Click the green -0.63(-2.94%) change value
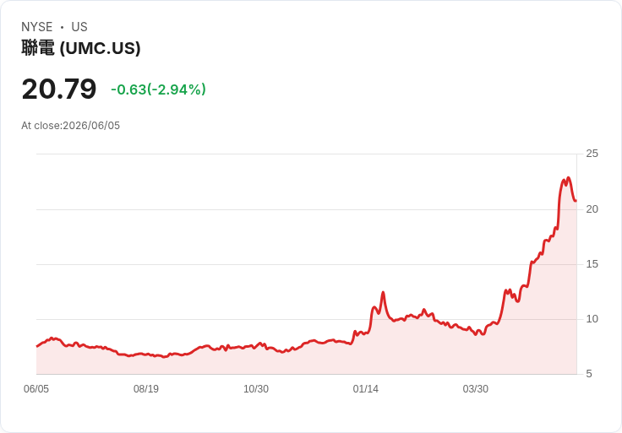The height and width of the screenshot is (433, 622). point(158,89)
